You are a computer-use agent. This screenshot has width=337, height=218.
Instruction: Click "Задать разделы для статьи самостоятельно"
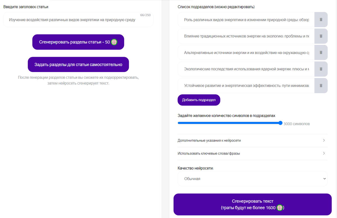[x=78, y=64]
